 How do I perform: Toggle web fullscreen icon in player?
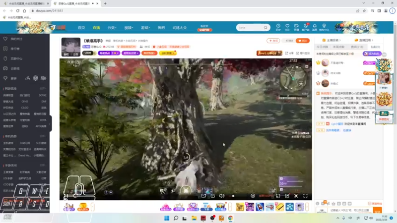(296, 196)
